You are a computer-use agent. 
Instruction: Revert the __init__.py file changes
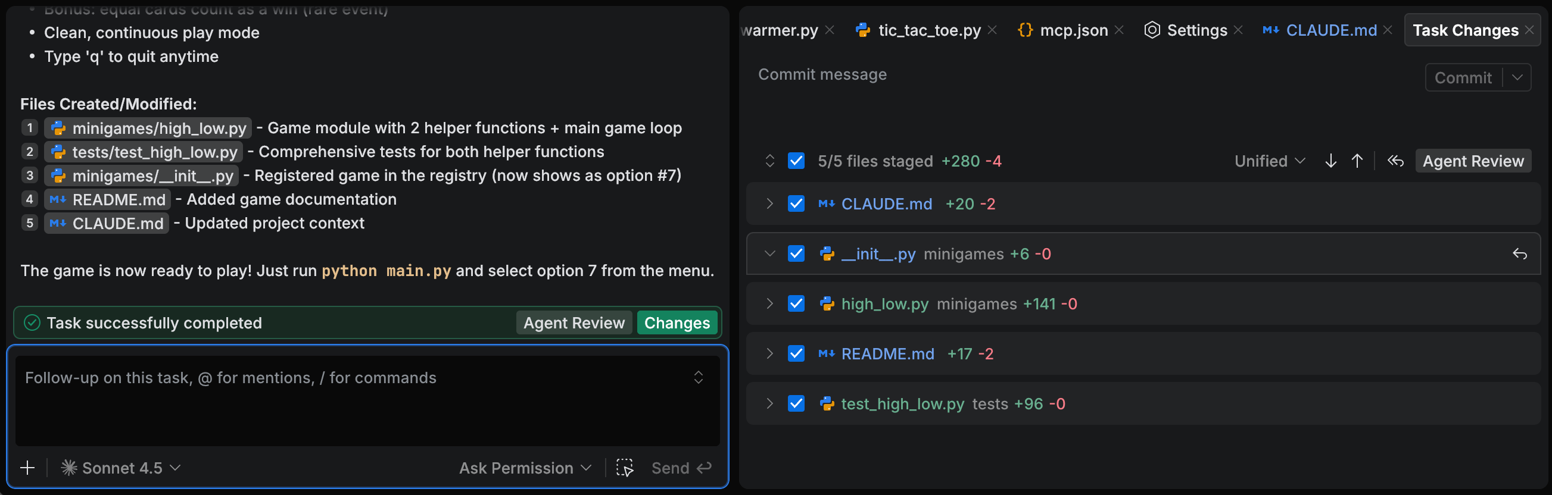(1519, 254)
